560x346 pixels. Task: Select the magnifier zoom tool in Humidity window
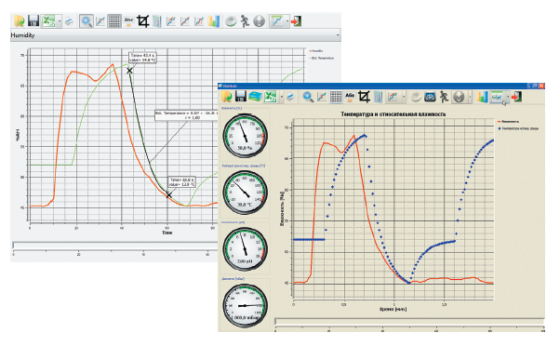87,21
